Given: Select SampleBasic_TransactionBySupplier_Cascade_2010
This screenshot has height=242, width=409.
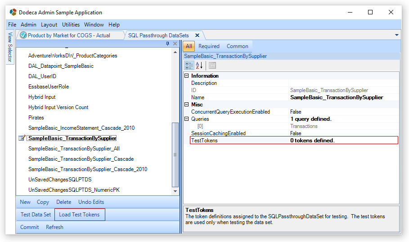Looking at the screenshot, I should tap(88, 169).
